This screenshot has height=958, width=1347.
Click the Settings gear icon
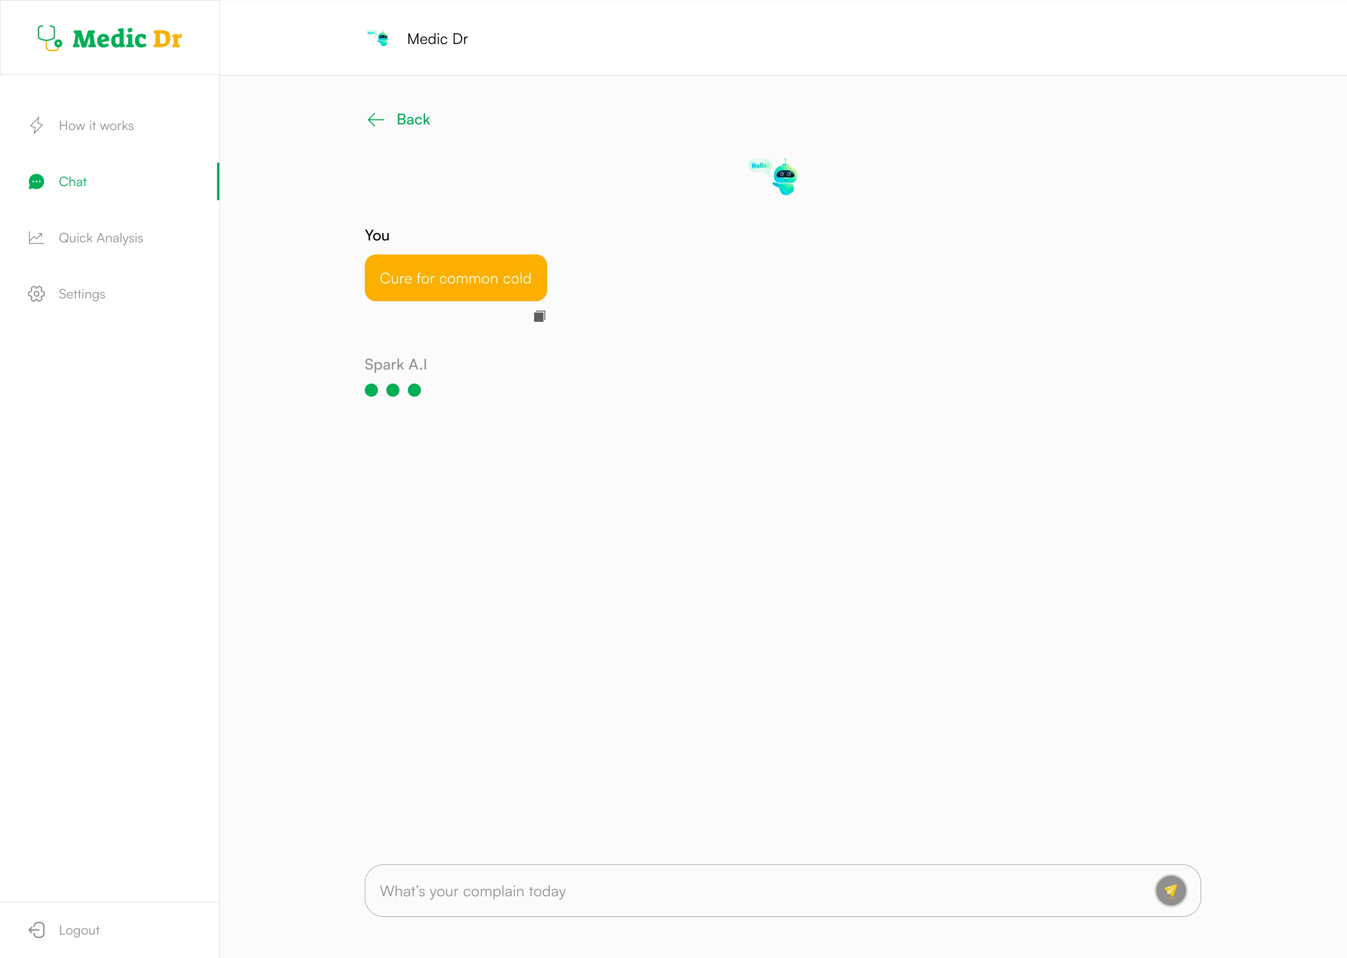pyautogui.click(x=36, y=294)
